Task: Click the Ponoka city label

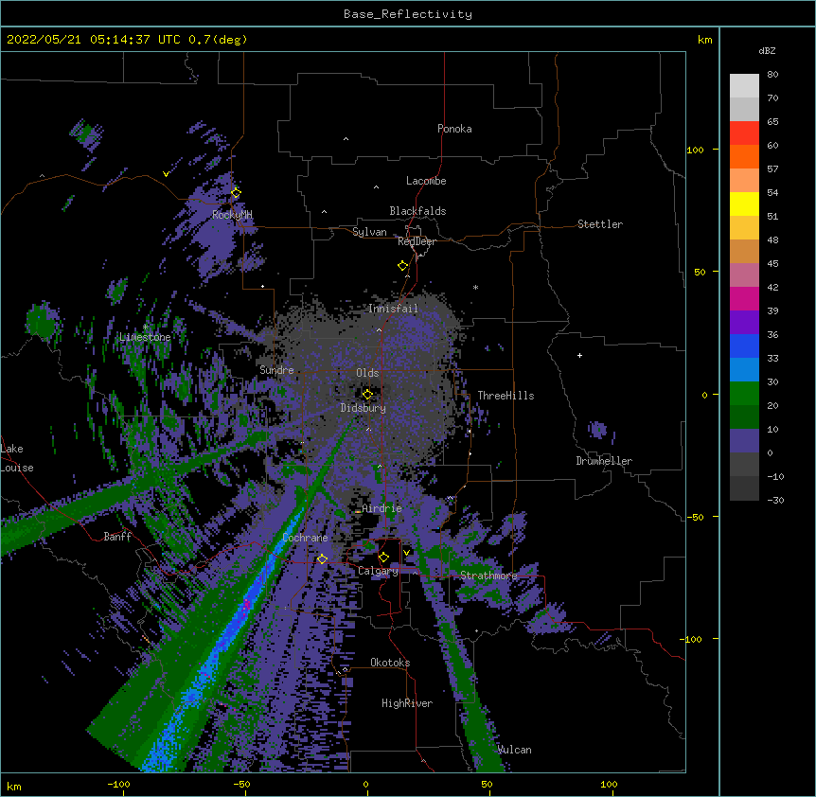Action: [x=454, y=129]
